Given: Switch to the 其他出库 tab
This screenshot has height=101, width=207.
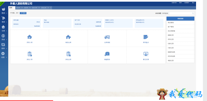Looking at the screenshot, I should coord(44,8).
